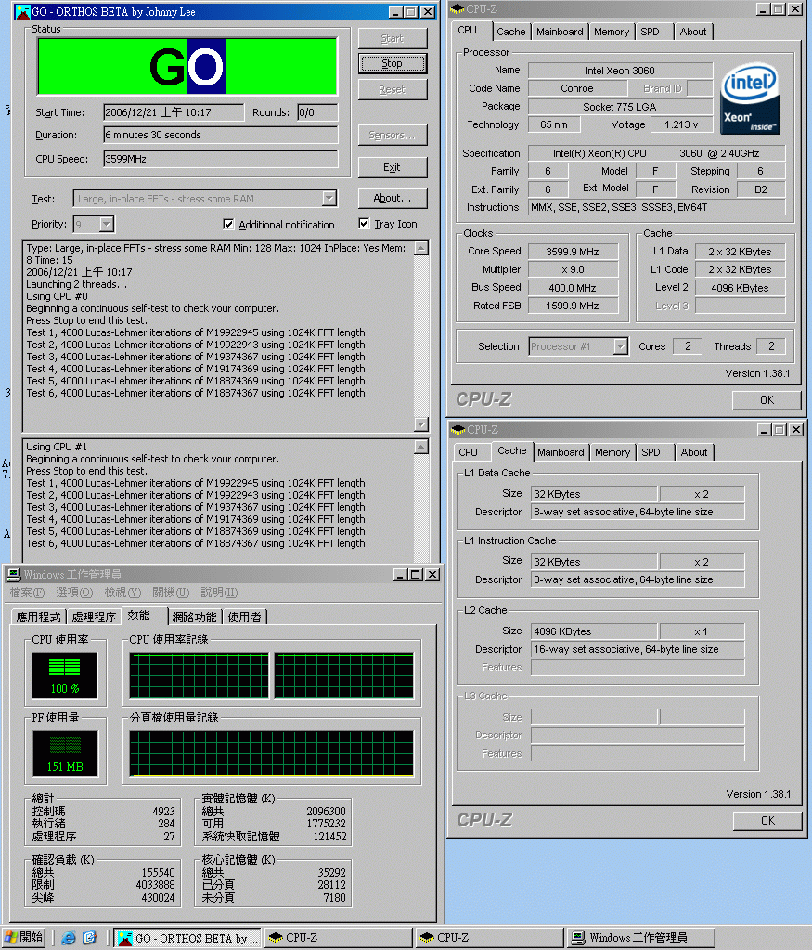Switch to About tab in lower CPU-Z

[694, 452]
